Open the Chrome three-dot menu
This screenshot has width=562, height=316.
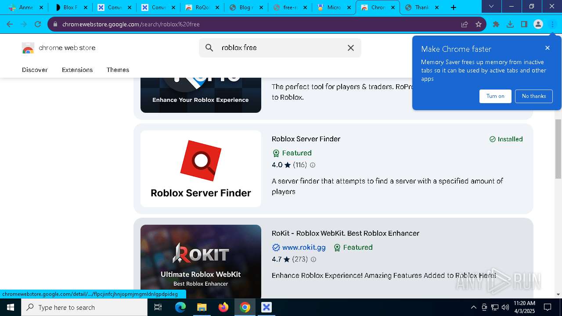coord(552,24)
